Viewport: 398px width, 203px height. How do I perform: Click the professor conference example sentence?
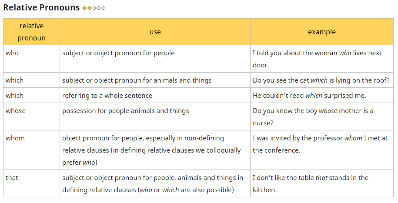point(320,144)
